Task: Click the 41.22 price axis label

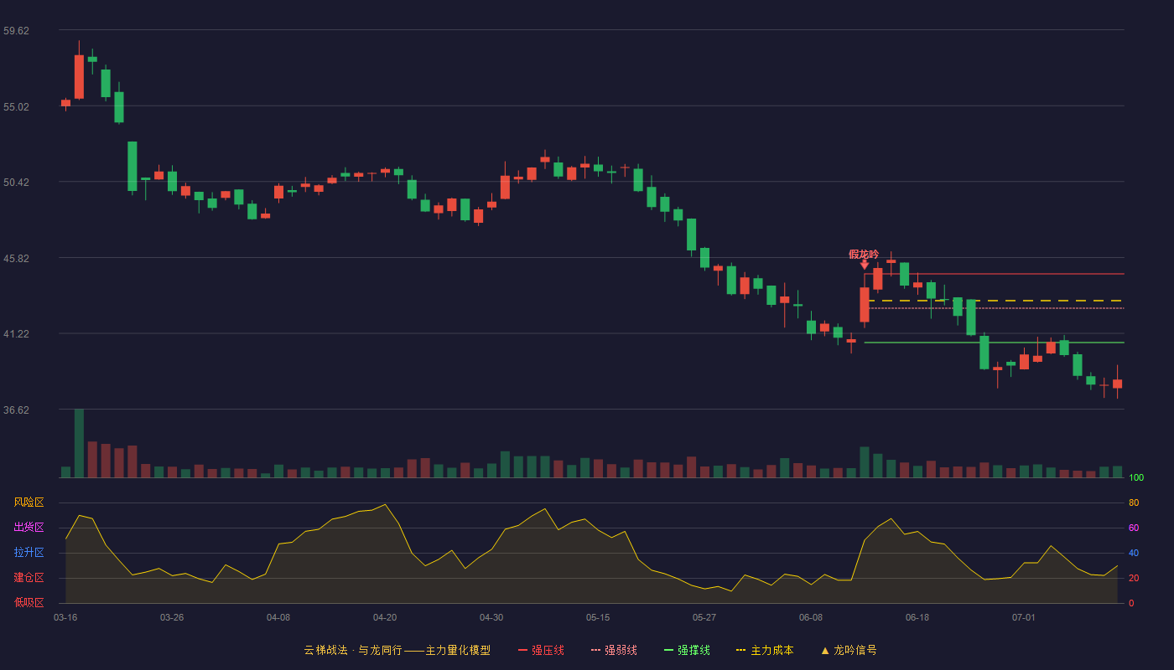Action: [x=16, y=334]
